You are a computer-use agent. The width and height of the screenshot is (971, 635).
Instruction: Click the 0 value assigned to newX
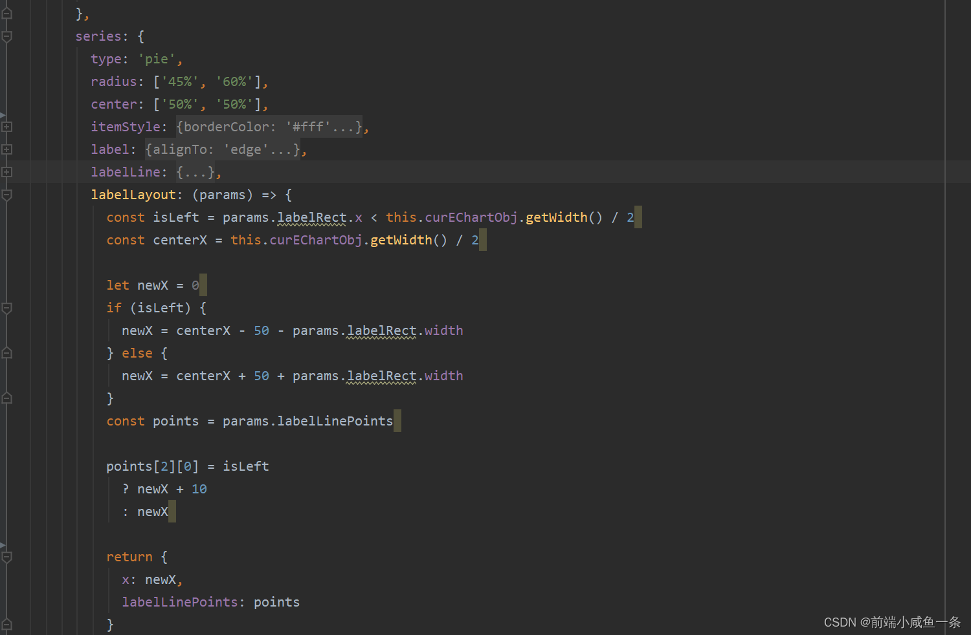pyautogui.click(x=195, y=285)
